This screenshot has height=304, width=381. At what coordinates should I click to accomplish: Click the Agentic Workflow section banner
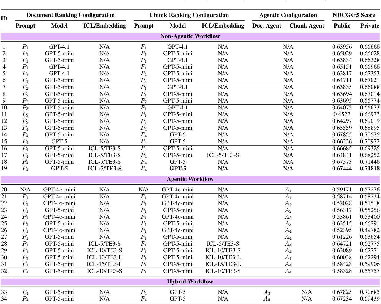[190, 179]
